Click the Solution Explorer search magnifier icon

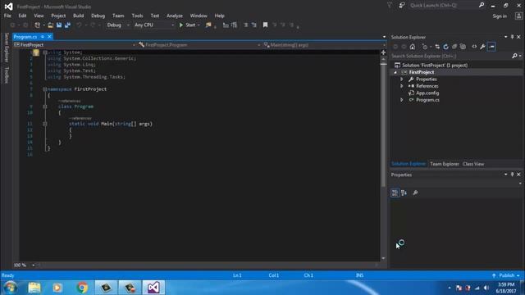(x=514, y=57)
